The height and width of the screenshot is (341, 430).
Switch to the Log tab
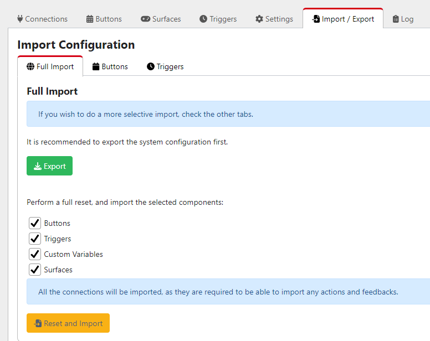click(x=403, y=19)
